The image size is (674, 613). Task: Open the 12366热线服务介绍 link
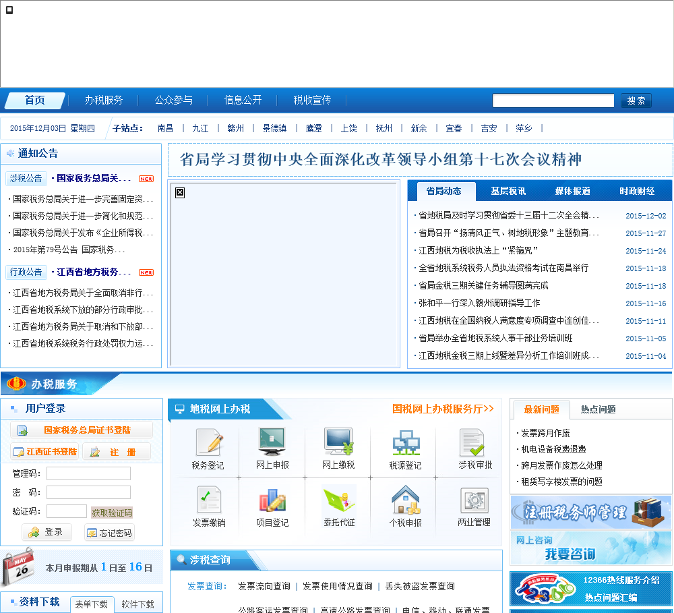point(621,580)
